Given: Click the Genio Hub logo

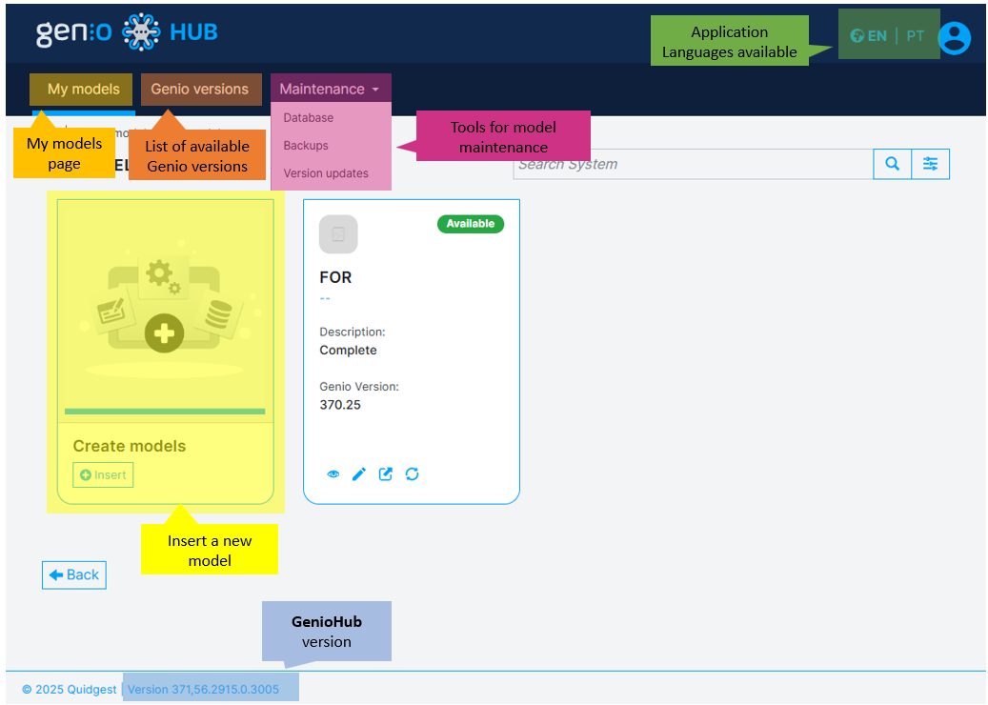Looking at the screenshot, I should 127,32.
